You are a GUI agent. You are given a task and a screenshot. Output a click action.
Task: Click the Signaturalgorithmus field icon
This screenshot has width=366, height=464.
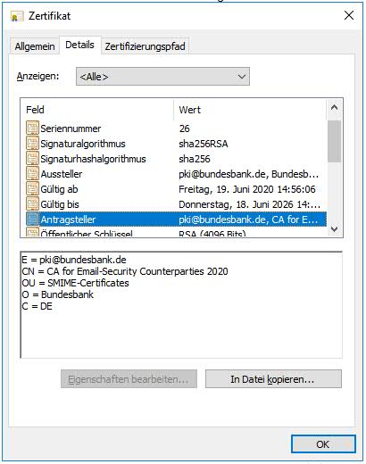pos(32,144)
